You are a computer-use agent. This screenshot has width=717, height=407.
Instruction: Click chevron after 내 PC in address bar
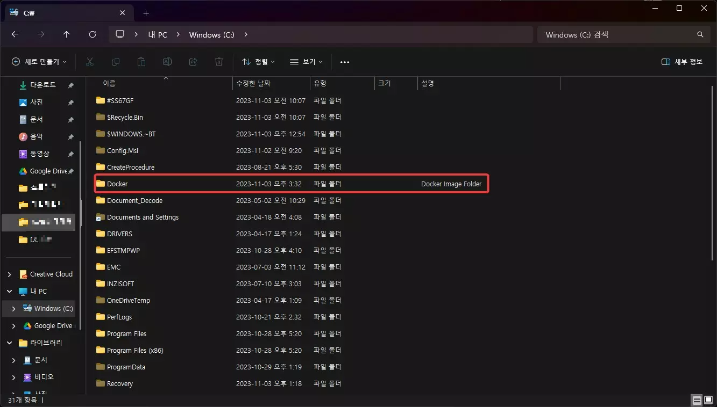178,34
